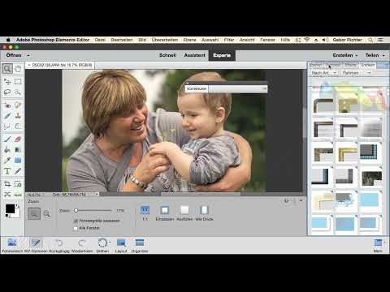Screen dimensions: 390x292
Task: Select the Content-Aware Move tool
Action: 7,195
